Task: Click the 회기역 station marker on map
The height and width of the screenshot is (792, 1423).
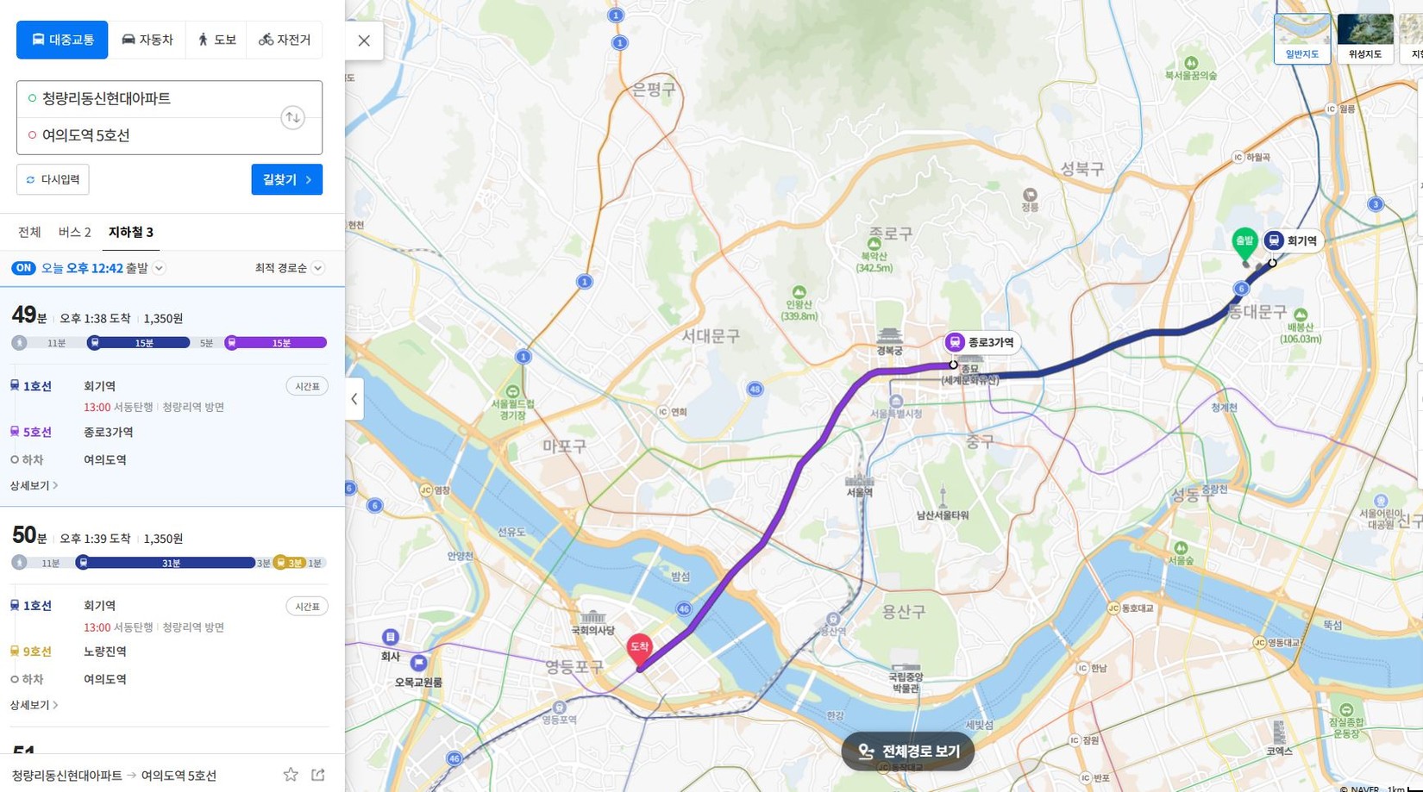Action: point(1293,241)
